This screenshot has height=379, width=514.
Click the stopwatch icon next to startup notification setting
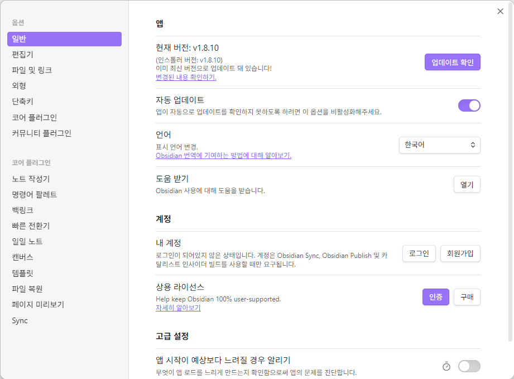(x=446, y=366)
